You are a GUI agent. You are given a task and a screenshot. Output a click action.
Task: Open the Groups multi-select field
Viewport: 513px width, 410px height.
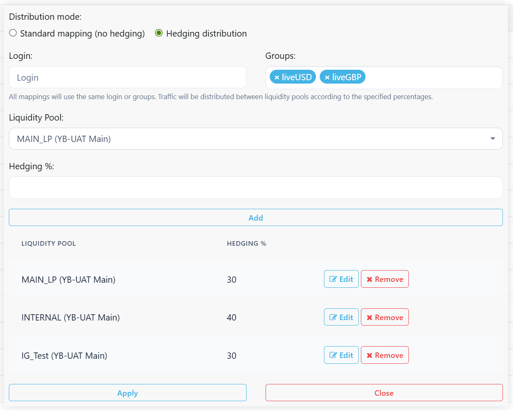pos(433,78)
